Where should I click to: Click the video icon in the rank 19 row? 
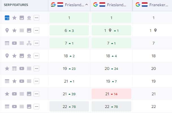tap(22, 68)
